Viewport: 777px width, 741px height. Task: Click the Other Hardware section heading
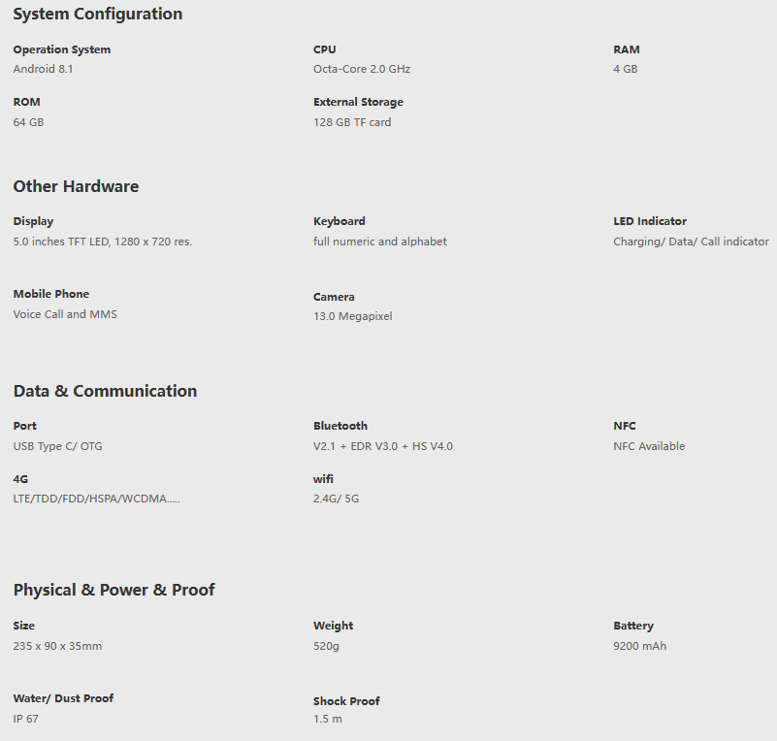click(x=76, y=186)
